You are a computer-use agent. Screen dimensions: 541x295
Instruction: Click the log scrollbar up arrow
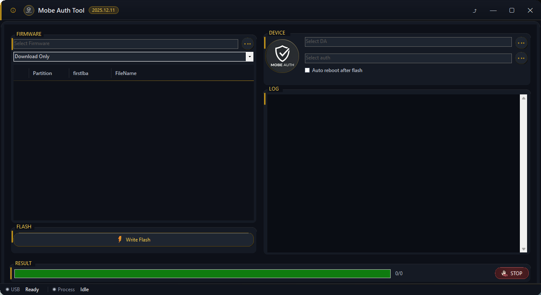point(524,98)
